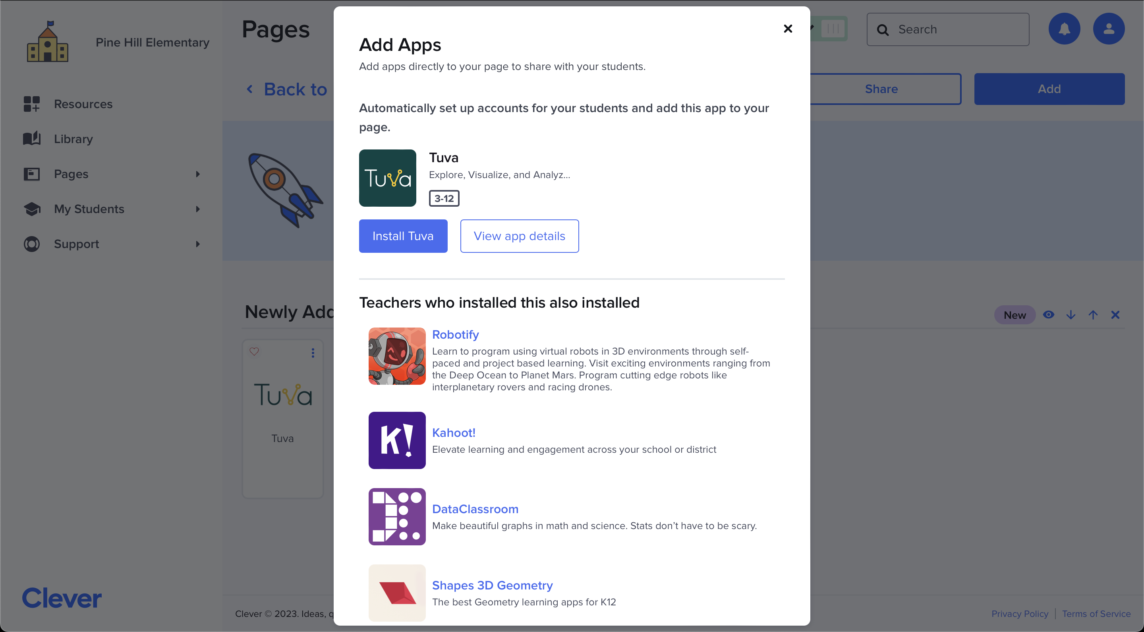Click the search magnifier icon
Screen dimensions: 1144x632
point(882,30)
